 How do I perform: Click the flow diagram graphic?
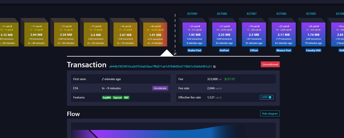173,130
